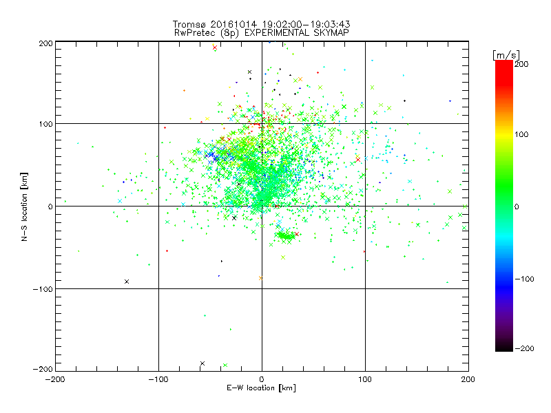Click the -200 tick label on x-axis
This screenshot has height=413, width=551.
(x=55, y=379)
